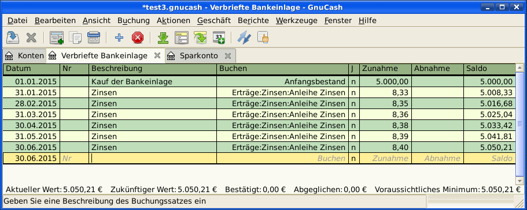Click the Abnahme column header
The height and width of the screenshot is (210, 527).
(437, 69)
